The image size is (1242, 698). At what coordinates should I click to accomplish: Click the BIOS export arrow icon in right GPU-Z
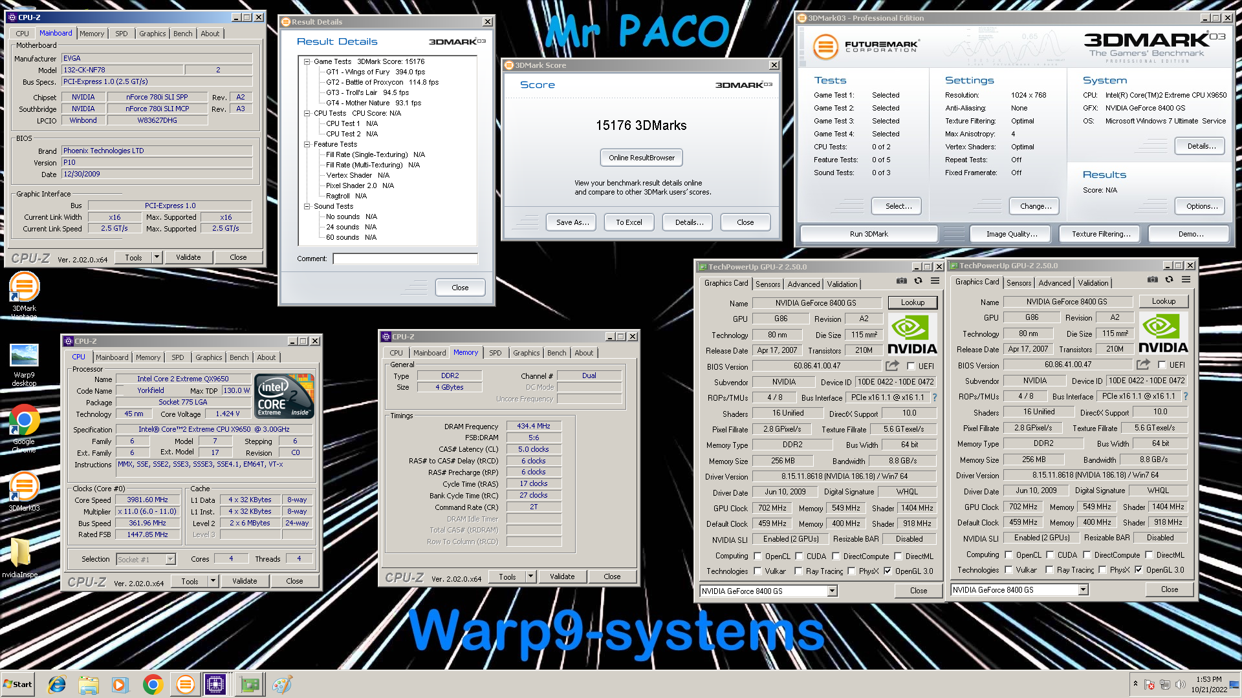pyautogui.click(x=1143, y=365)
